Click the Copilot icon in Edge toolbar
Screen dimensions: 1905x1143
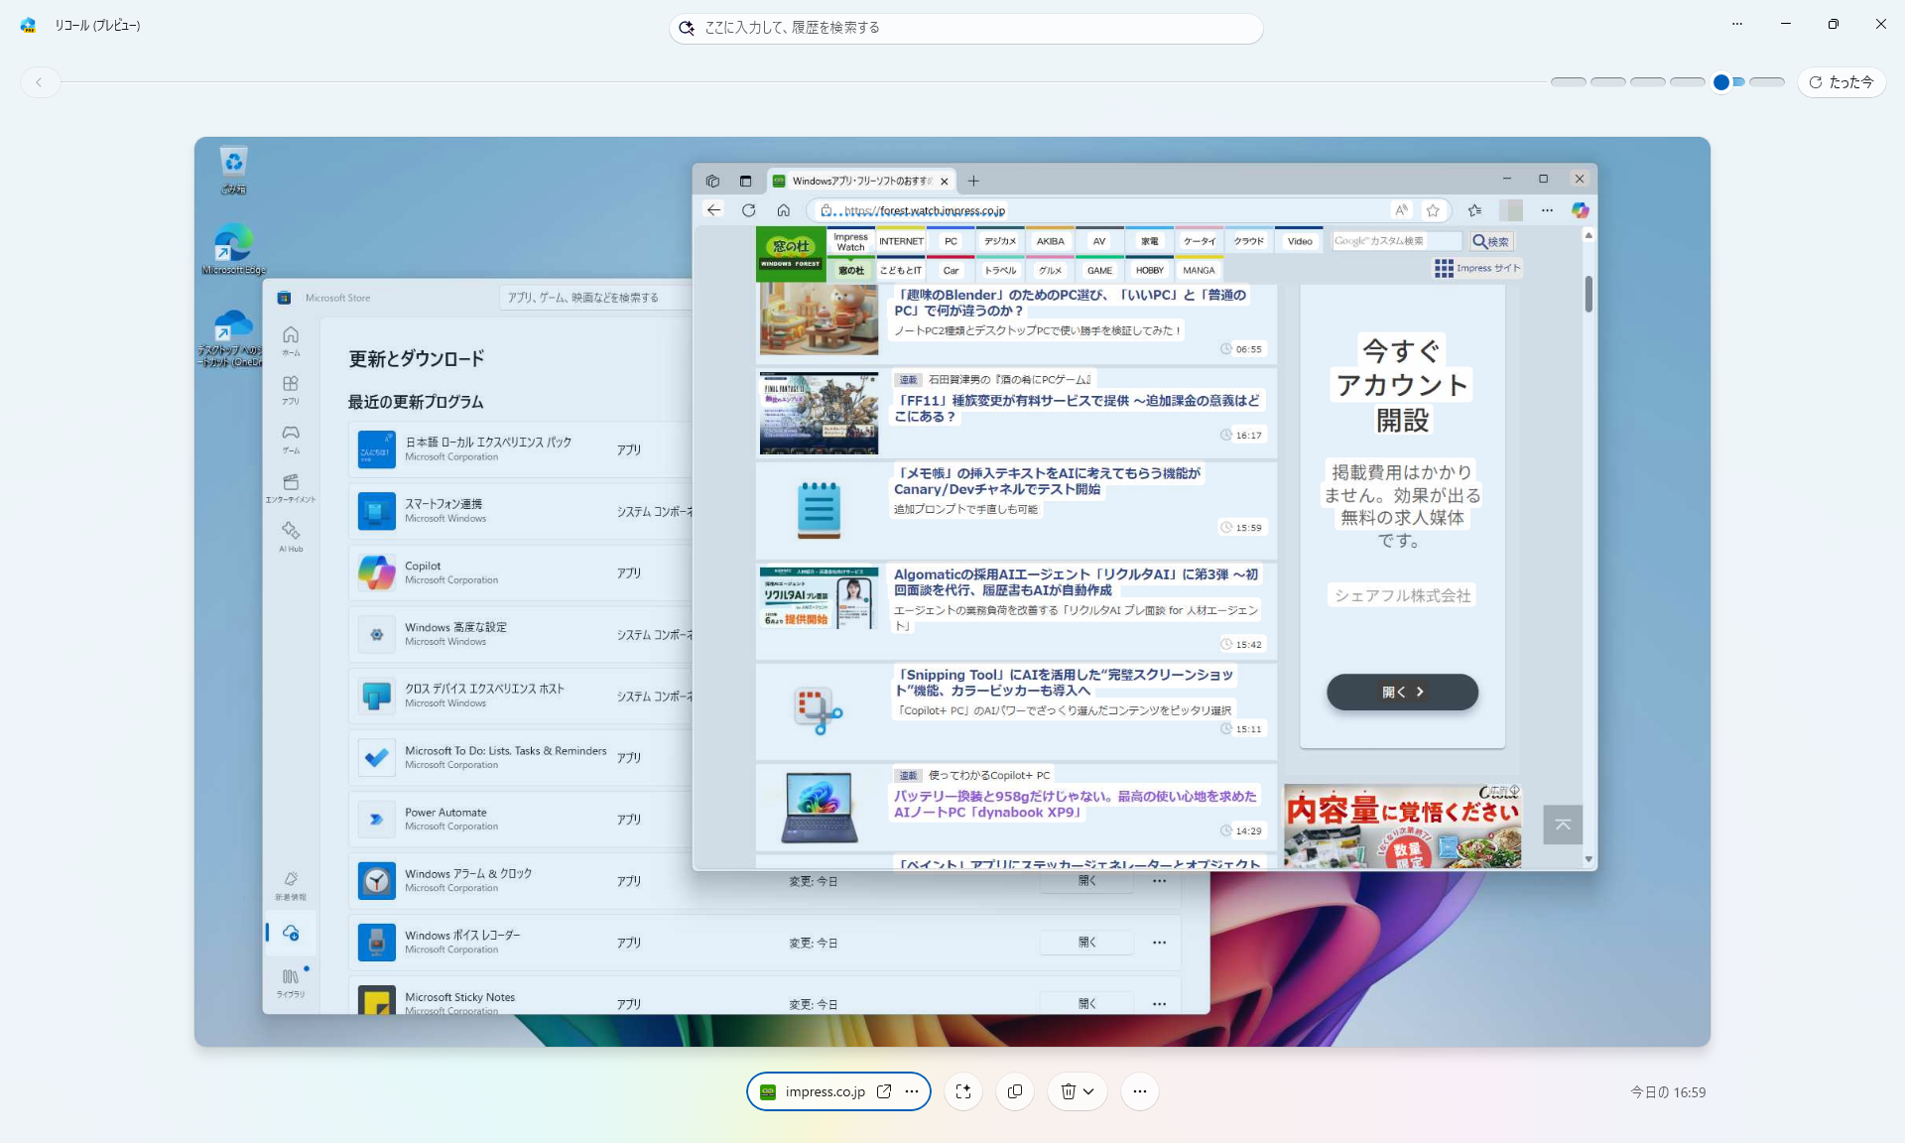pyautogui.click(x=1580, y=210)
